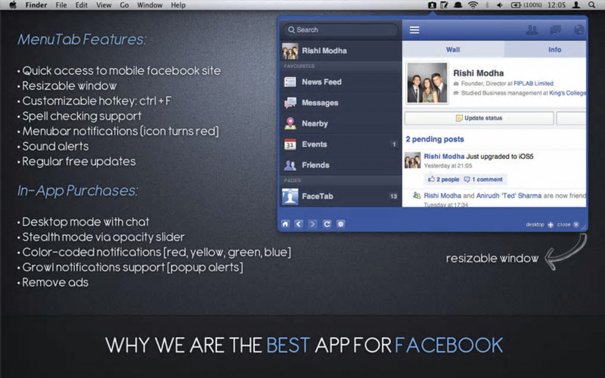Open settings gear in bottom toolbar
The height and width of the screenshot is (378, 605).
[x=340, y=224]
